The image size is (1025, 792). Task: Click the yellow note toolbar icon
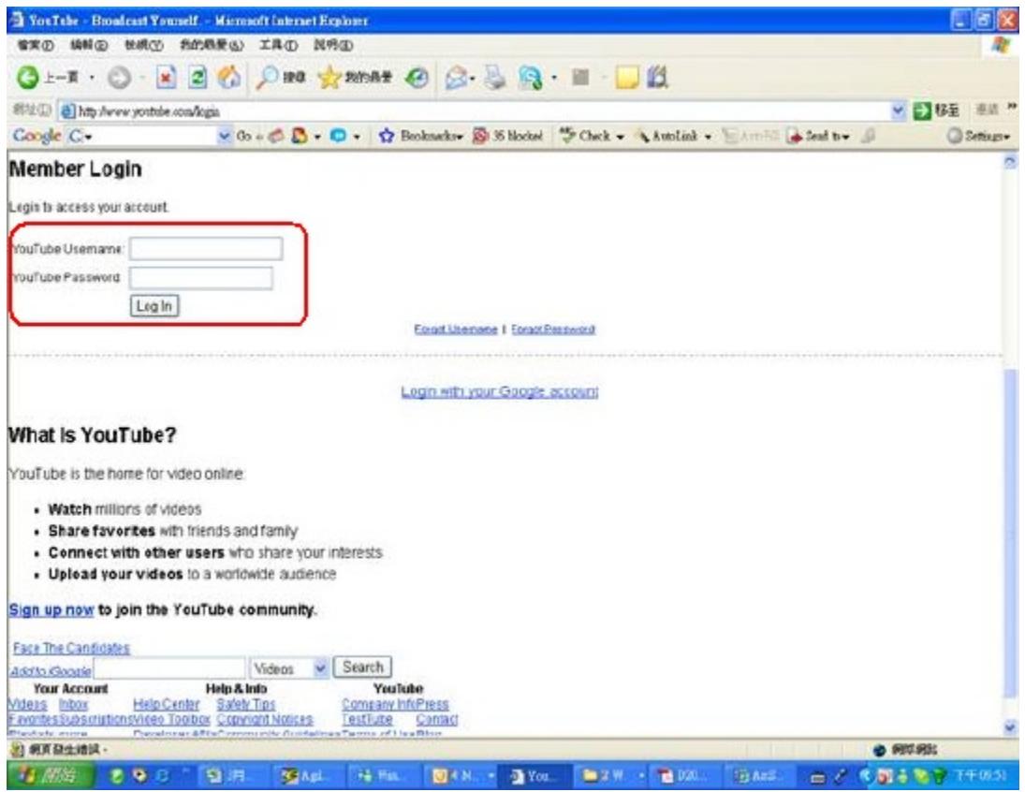[x=627, y=78]
